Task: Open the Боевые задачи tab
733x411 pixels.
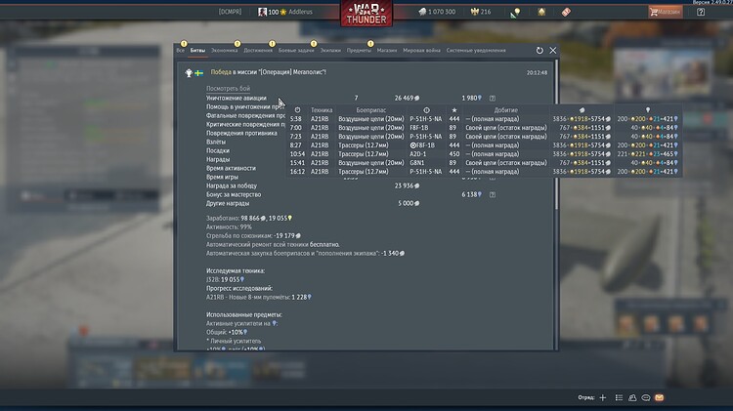Action: point(295,50)
